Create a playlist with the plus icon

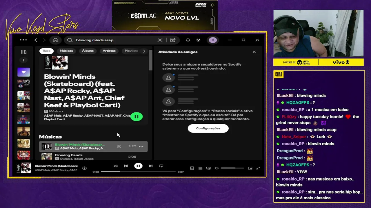tap(24, 60)
